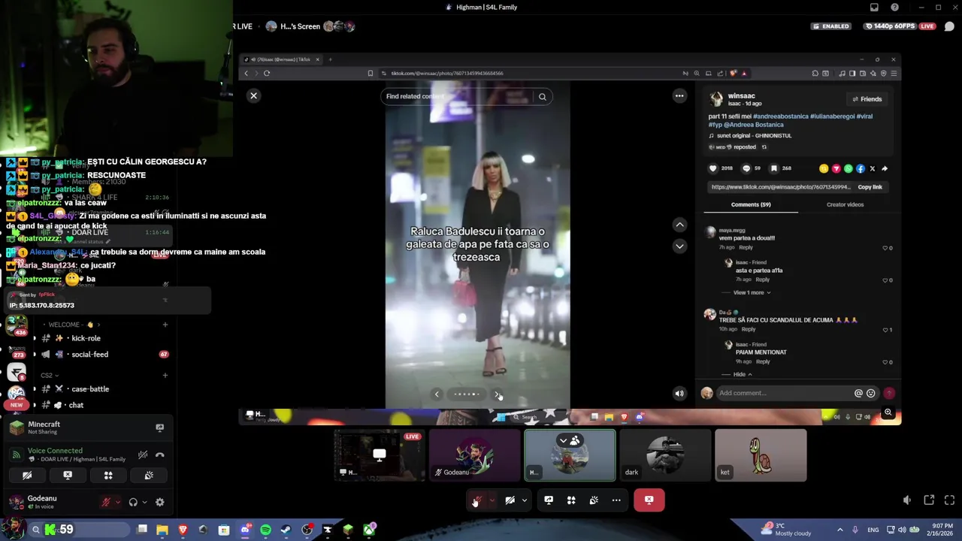Click Copy link button
Viewport: 962px width, 541px height.
pos(870,186)
